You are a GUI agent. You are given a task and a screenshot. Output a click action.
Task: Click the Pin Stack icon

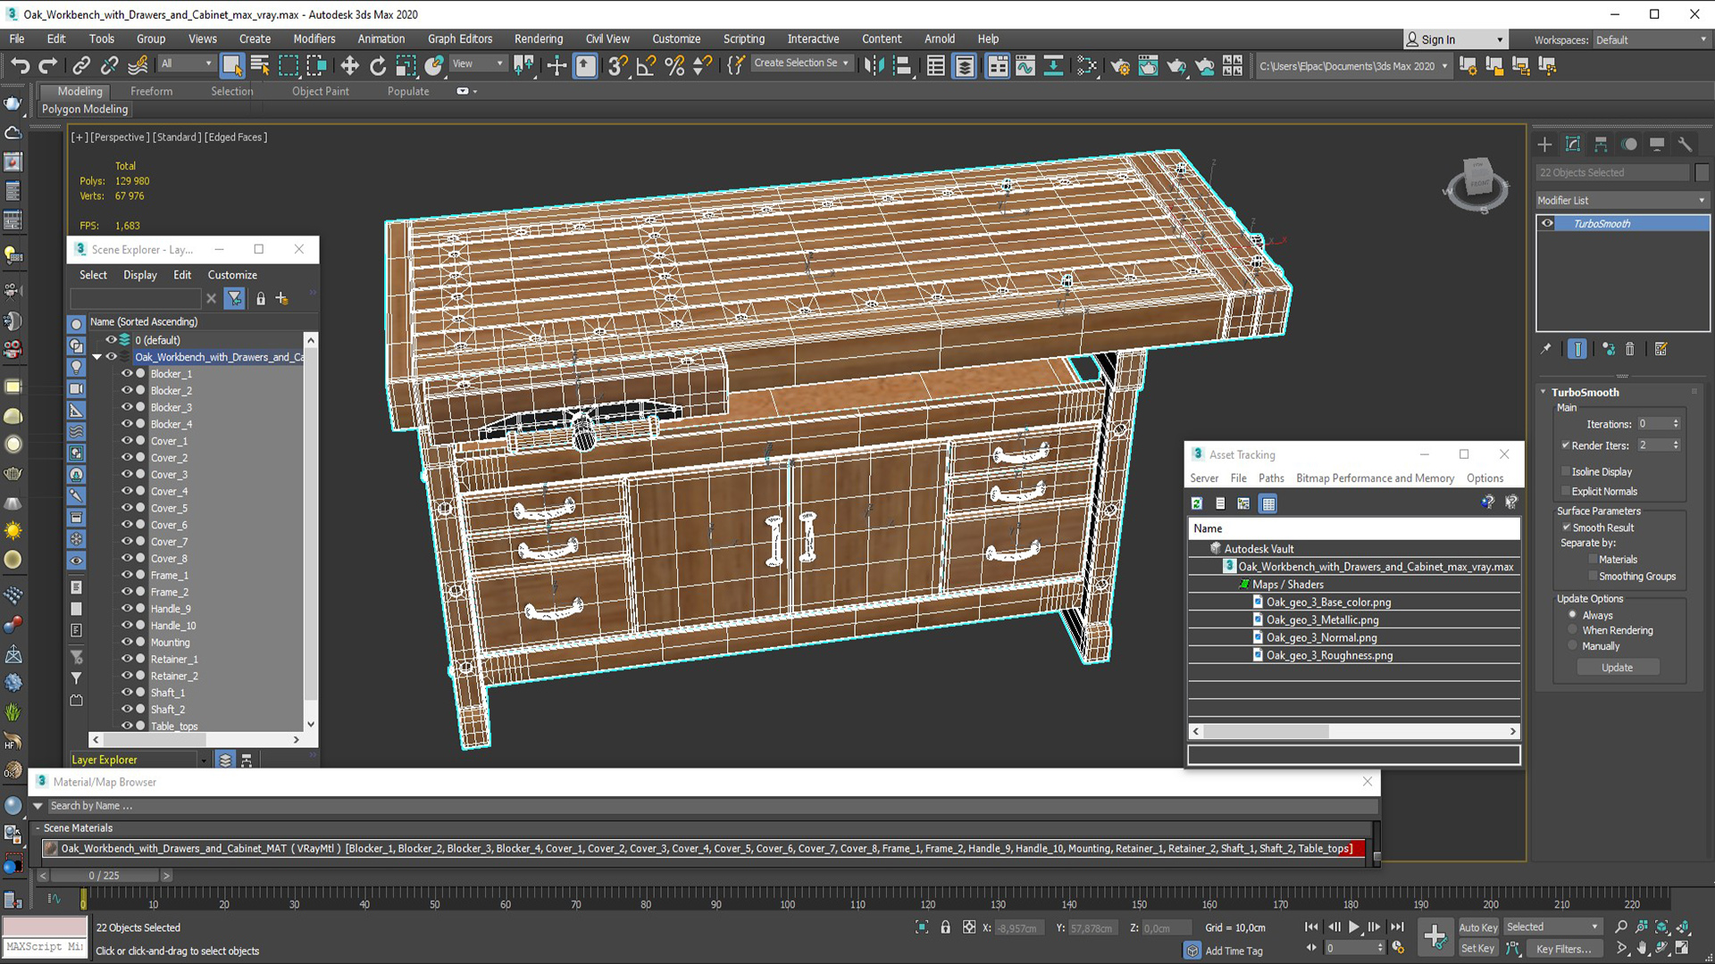(1546, 349)
